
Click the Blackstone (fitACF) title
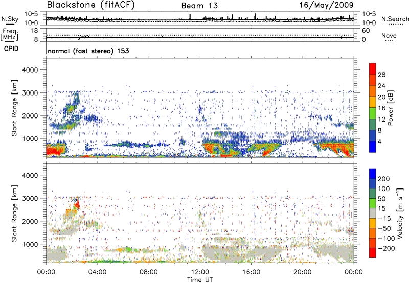pos(90,5)
